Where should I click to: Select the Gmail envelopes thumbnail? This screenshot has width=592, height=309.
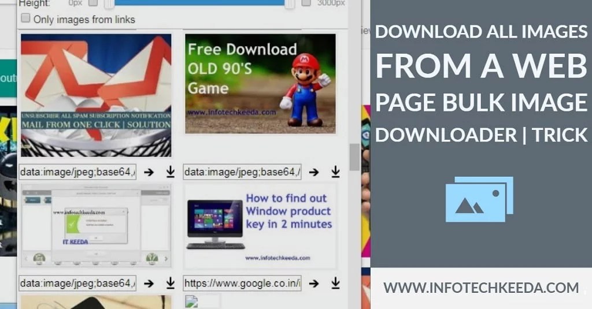pyautogui.click(x=96, y=95)
